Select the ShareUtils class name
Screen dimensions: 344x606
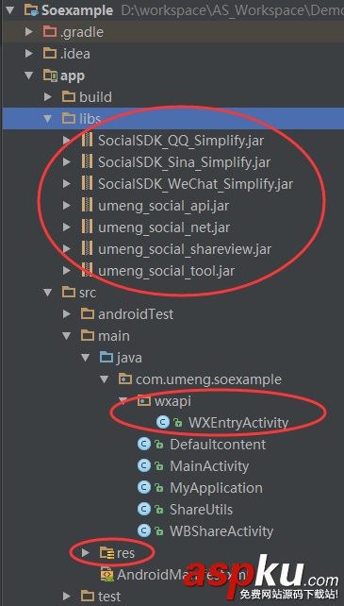[201, 510]
